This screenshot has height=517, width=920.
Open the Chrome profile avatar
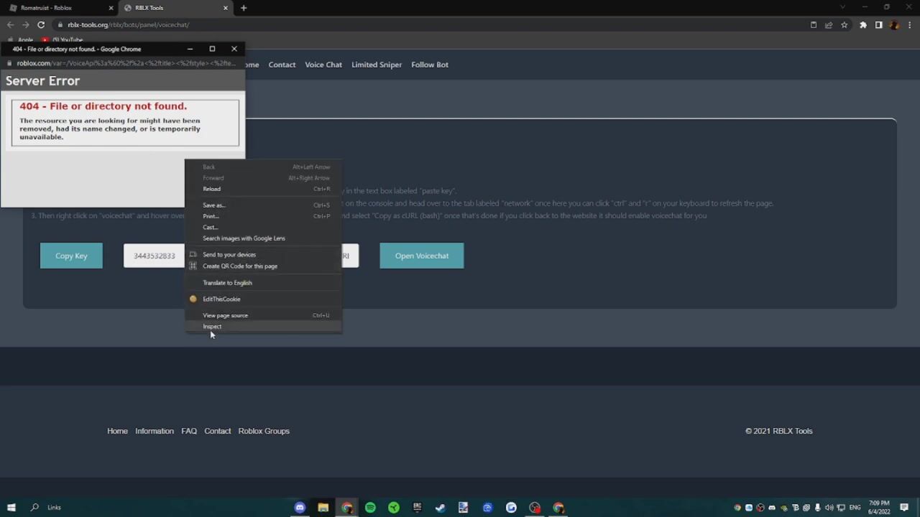pyautogui.click(x=893, y=24)
